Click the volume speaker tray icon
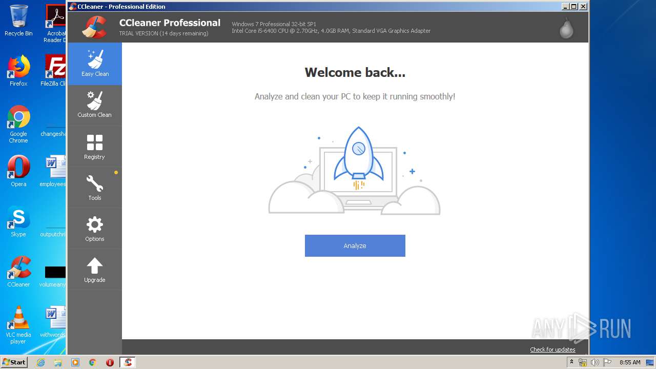 (594, 362)
